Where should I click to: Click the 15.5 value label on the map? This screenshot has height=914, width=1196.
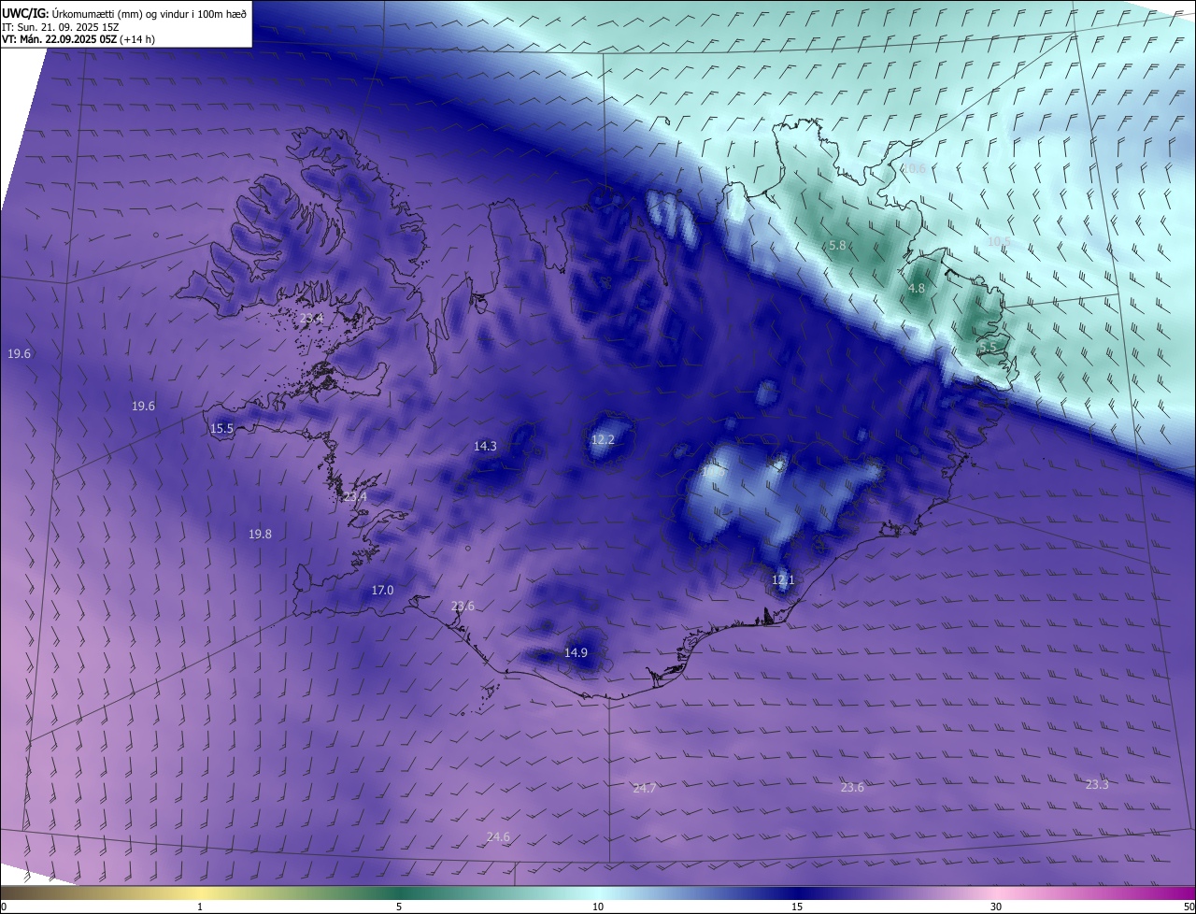tap(221, 429)
